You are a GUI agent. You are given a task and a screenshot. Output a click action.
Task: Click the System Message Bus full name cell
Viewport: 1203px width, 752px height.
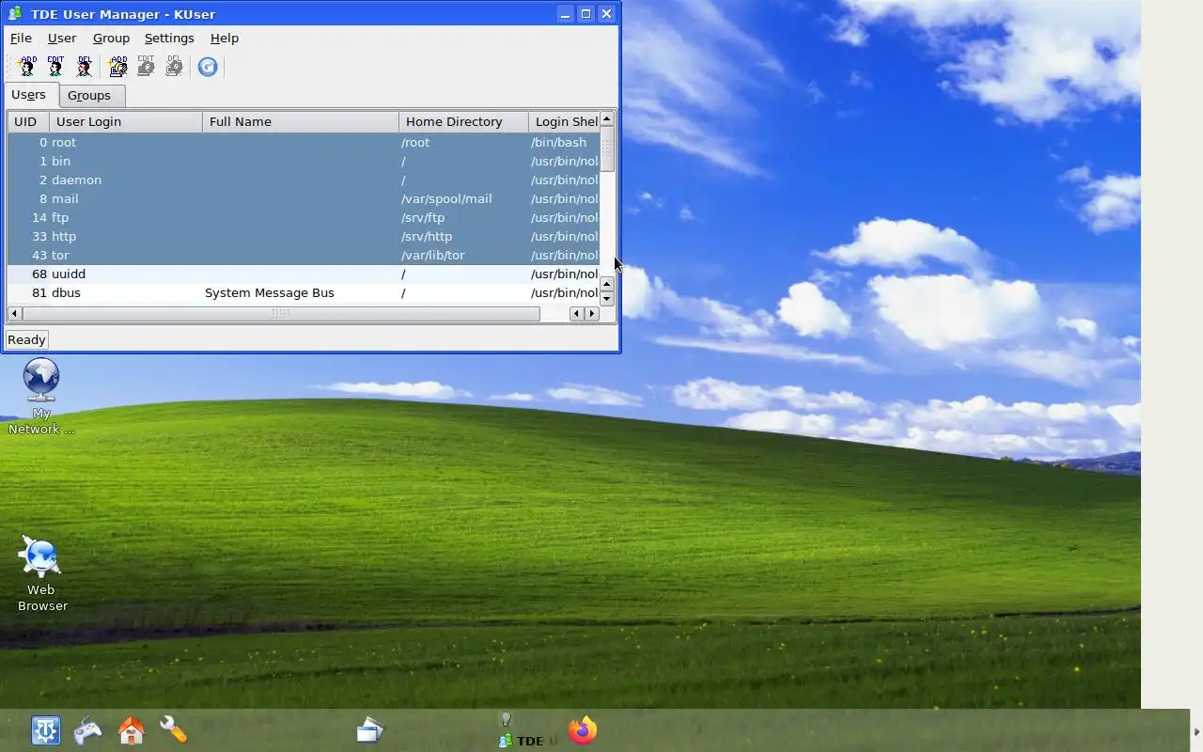click(x=270, y=292)
